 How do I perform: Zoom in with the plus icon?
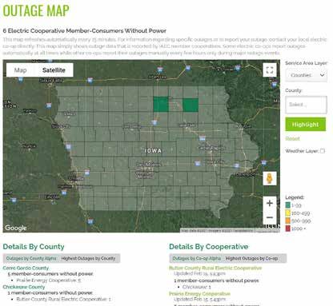click(x=270, y=203)
